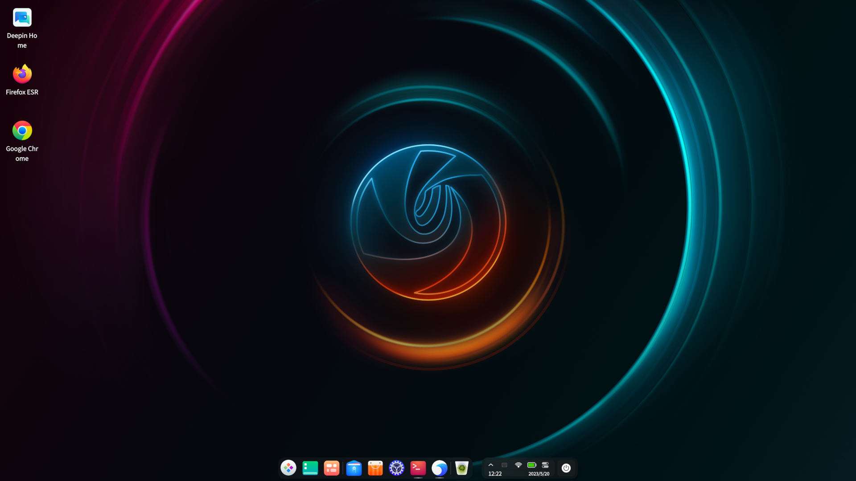Screen dimensions: 856x481
Task: Toggle Wi-Fi from the system tray
Action: pos(518,465)
